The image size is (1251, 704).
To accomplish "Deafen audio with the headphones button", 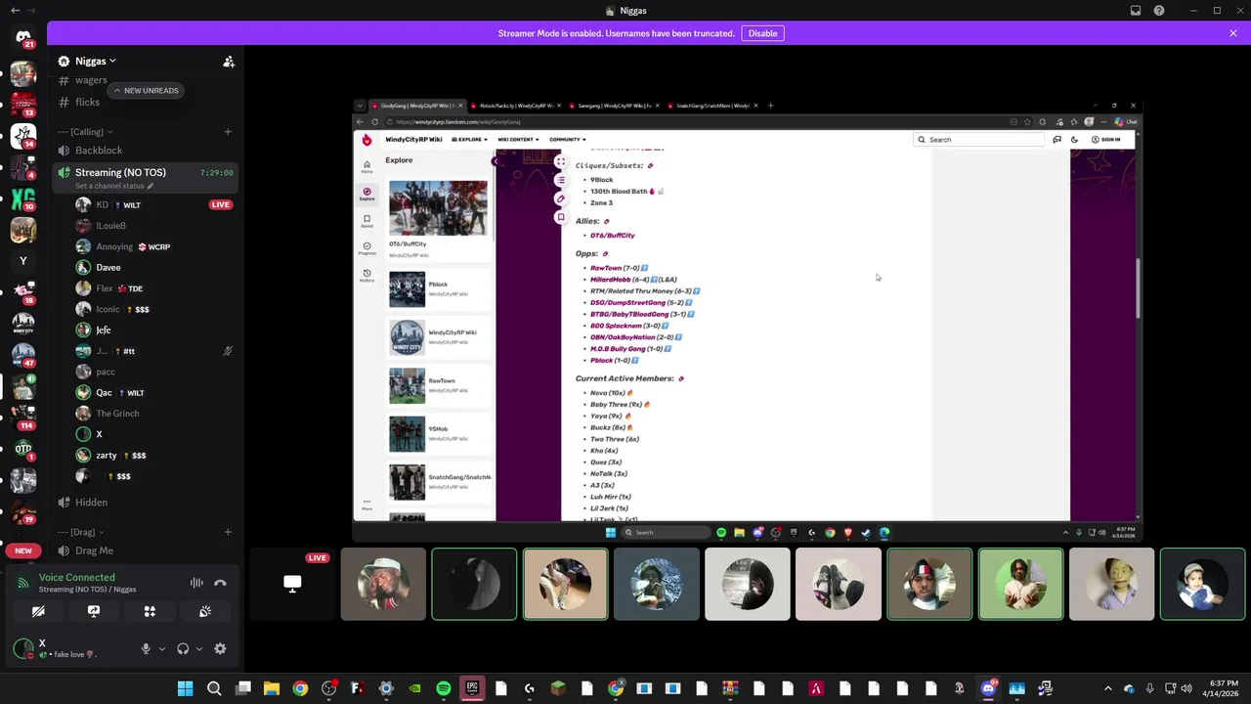I will [x=183, y=648].
